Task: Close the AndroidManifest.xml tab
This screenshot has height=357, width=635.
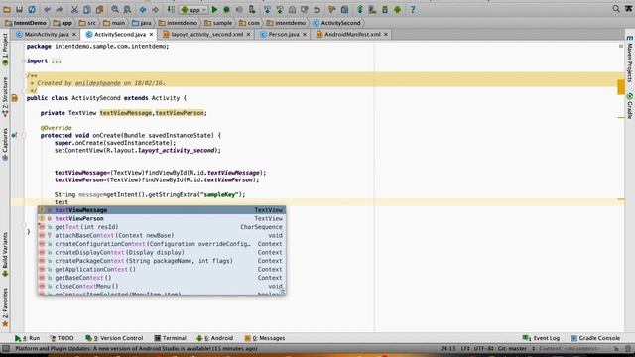Action: click(386, 35)
